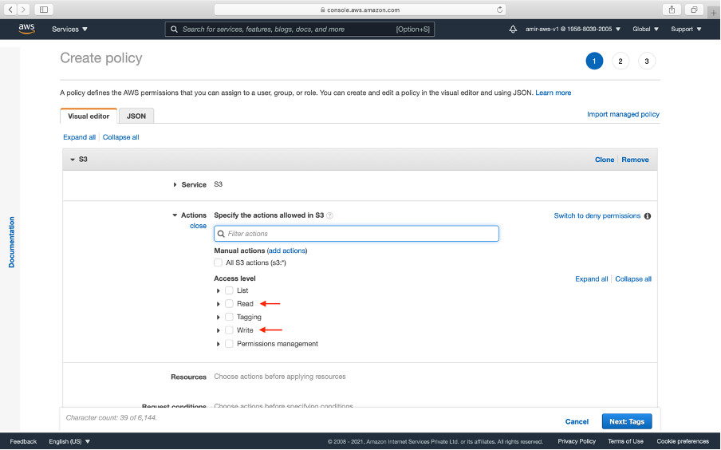Open the Services dropdown menu
721x450 pixels.
(x=69, y=29)
